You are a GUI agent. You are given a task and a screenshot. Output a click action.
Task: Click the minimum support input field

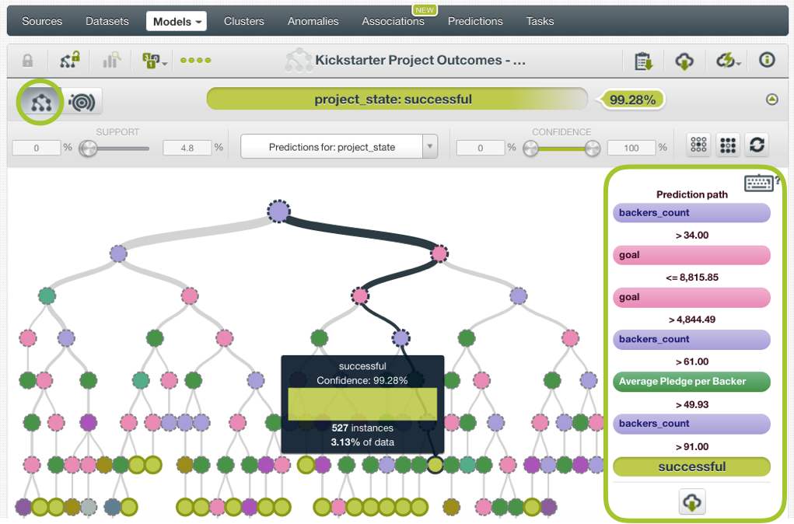(37, 148)
